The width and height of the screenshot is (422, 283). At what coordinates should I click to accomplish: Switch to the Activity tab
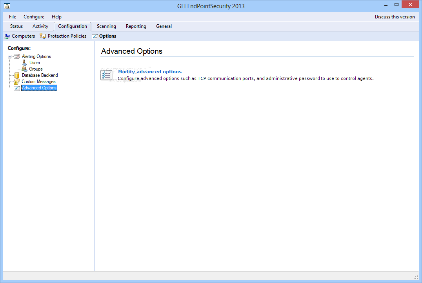pos(40,26)
